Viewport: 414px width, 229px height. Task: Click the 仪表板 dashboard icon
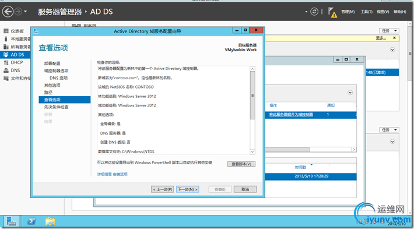(6, 31)
